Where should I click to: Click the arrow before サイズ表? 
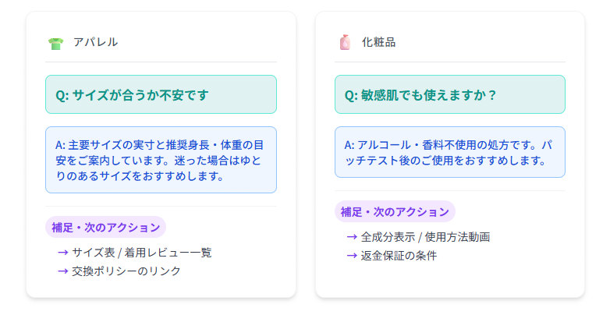click(x=62, y=253)
